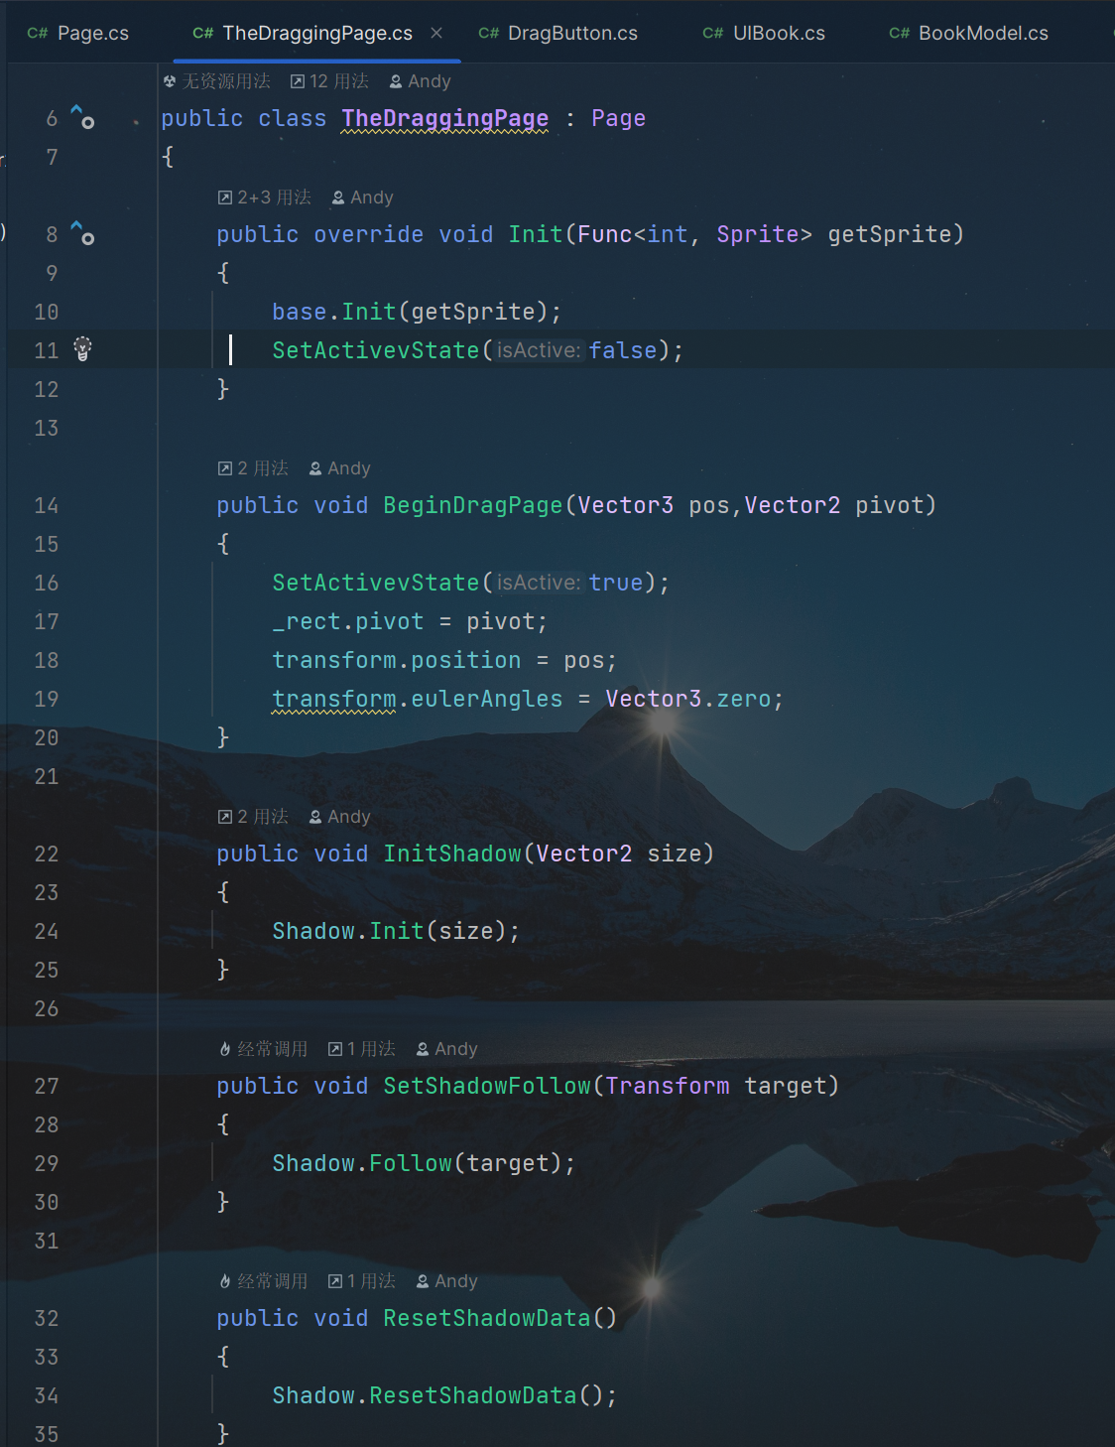Switch to the Page.cs tab
Screen dimensions: 1115x1447
tap(78, 33)
